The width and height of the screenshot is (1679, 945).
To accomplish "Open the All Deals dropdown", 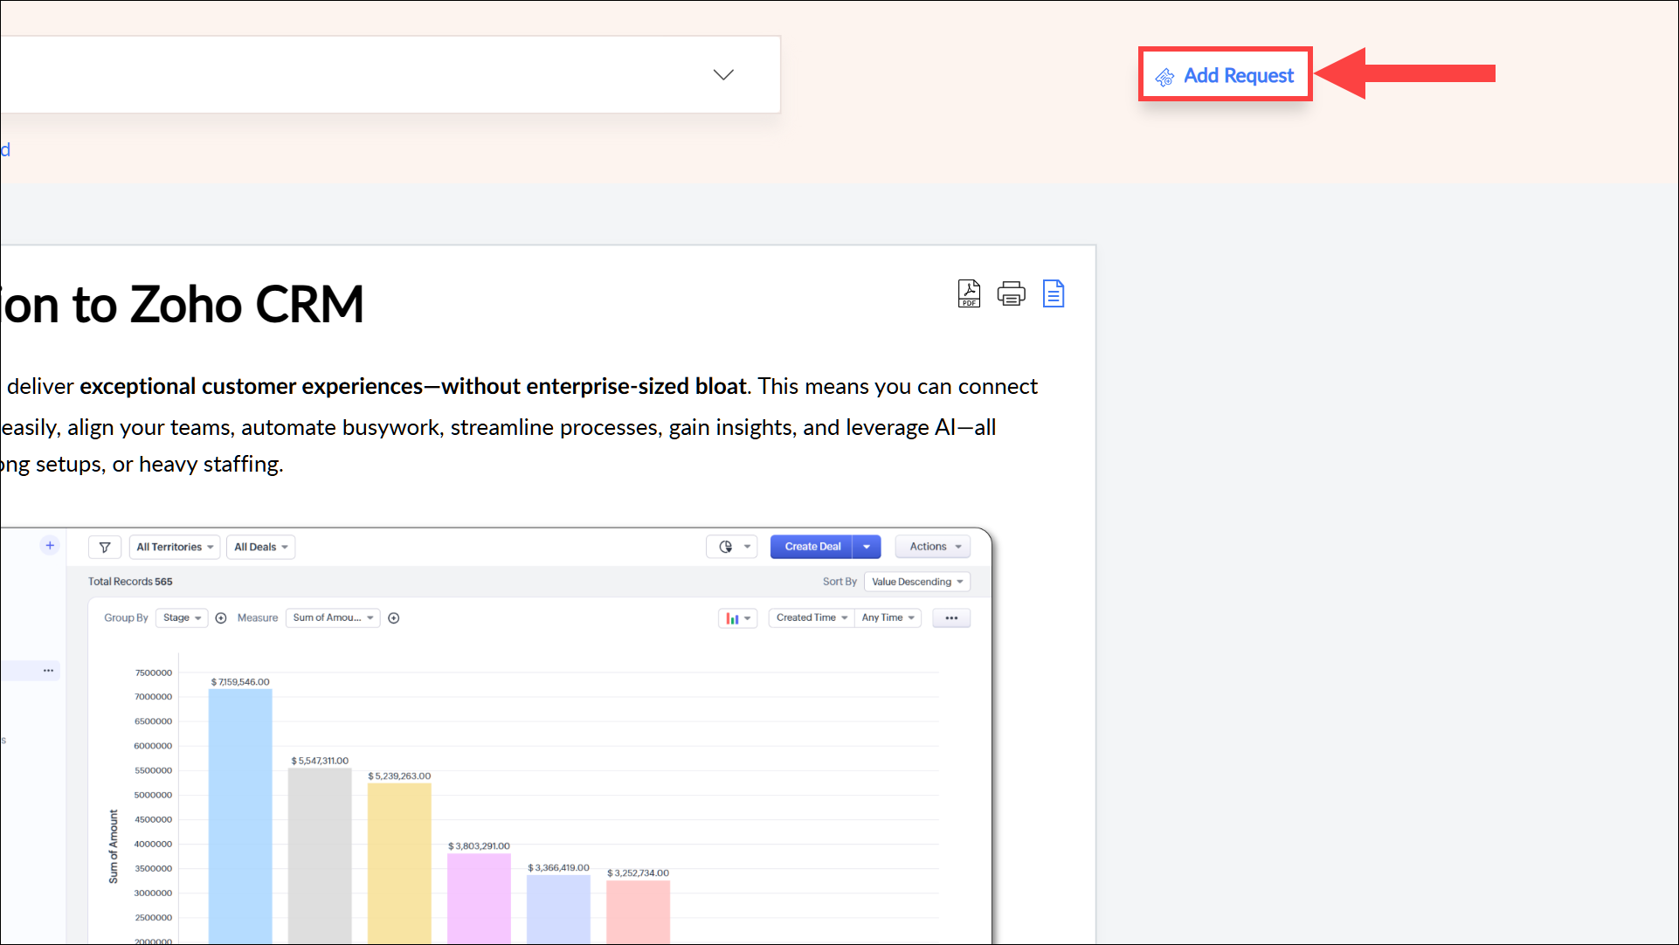I will [260, 547].
